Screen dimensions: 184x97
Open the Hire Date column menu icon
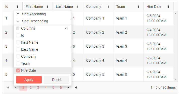168,7
